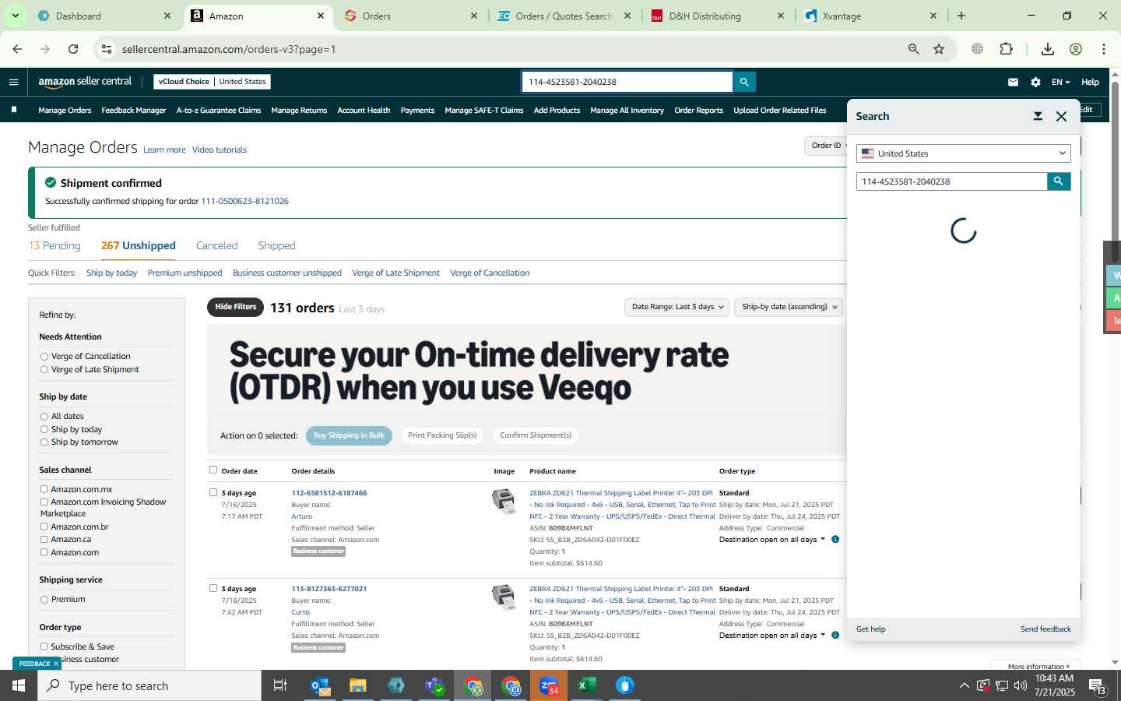Select Verge of Late Shipment radio filter
Image resolution: width=1121 pixels, height=701 pixels.
click(x=44, y=370)
